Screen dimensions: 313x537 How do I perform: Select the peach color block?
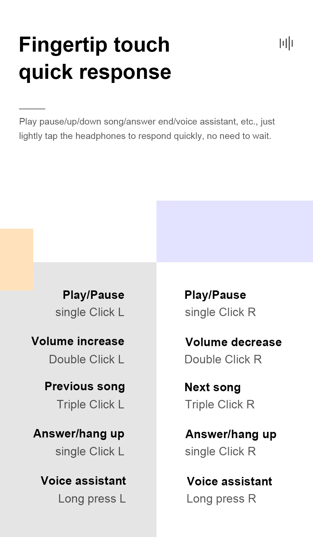17,259
